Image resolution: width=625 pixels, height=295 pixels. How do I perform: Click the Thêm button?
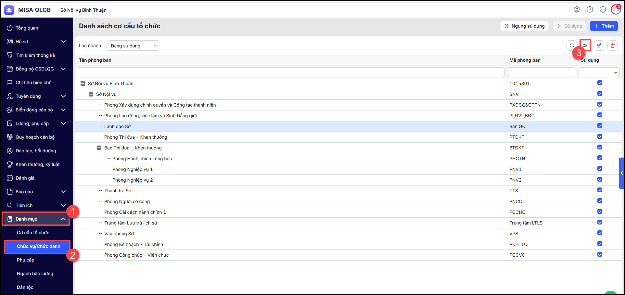604,26
